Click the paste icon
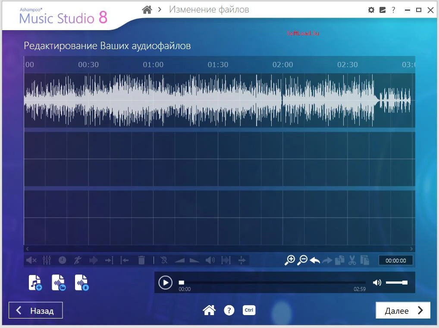This screenshot has width=439, height=328. pos(364,260)
